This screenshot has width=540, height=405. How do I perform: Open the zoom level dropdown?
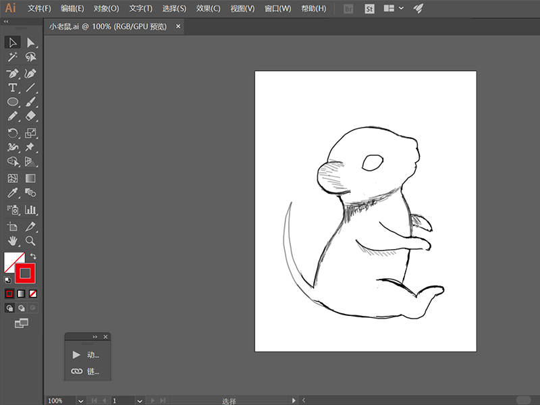(x=80, y=401)
